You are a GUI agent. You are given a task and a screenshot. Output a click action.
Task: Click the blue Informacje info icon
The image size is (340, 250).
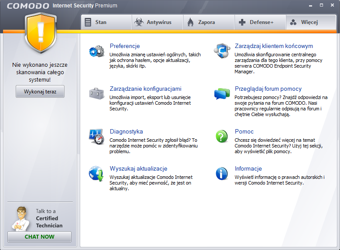(x=221, y=174)
